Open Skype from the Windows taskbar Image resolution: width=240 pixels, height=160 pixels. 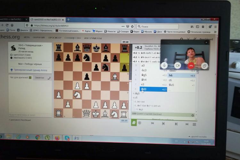[67, 138]
